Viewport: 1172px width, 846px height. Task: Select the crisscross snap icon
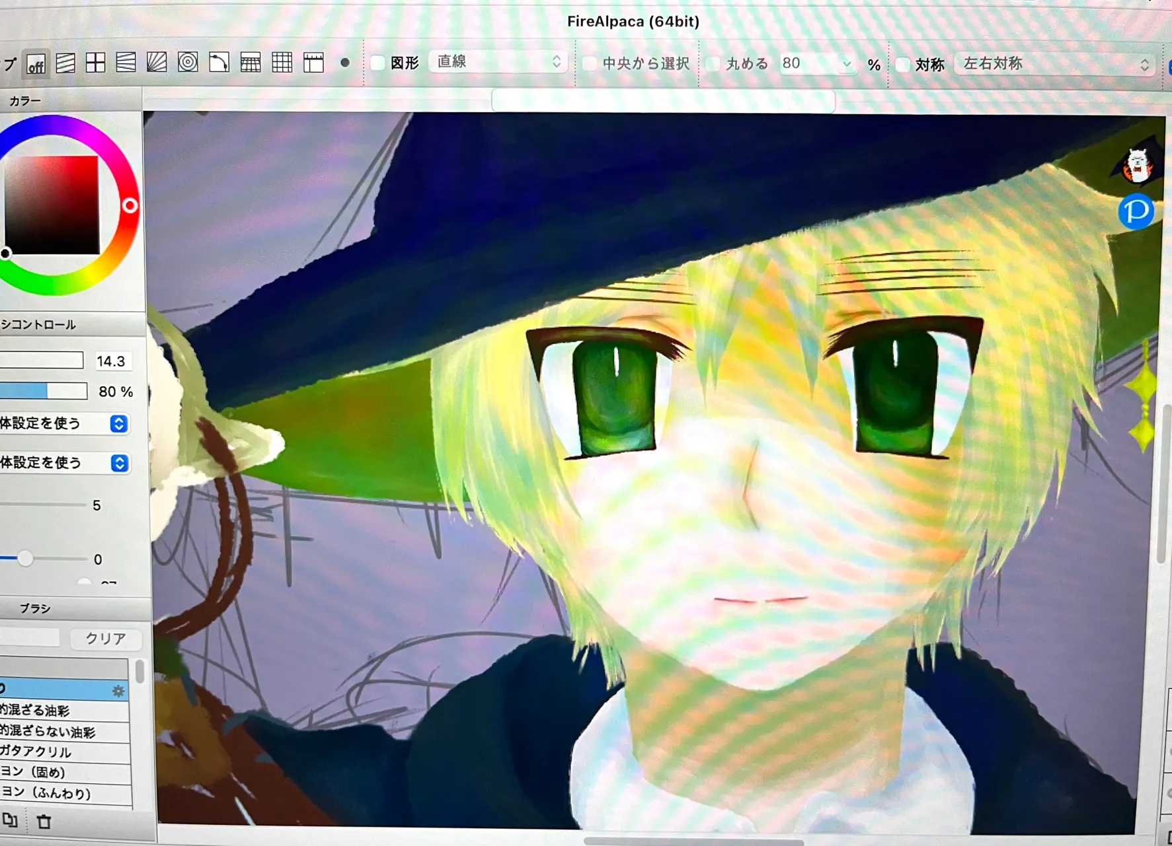pyautogui.click(x=96, y=63)
